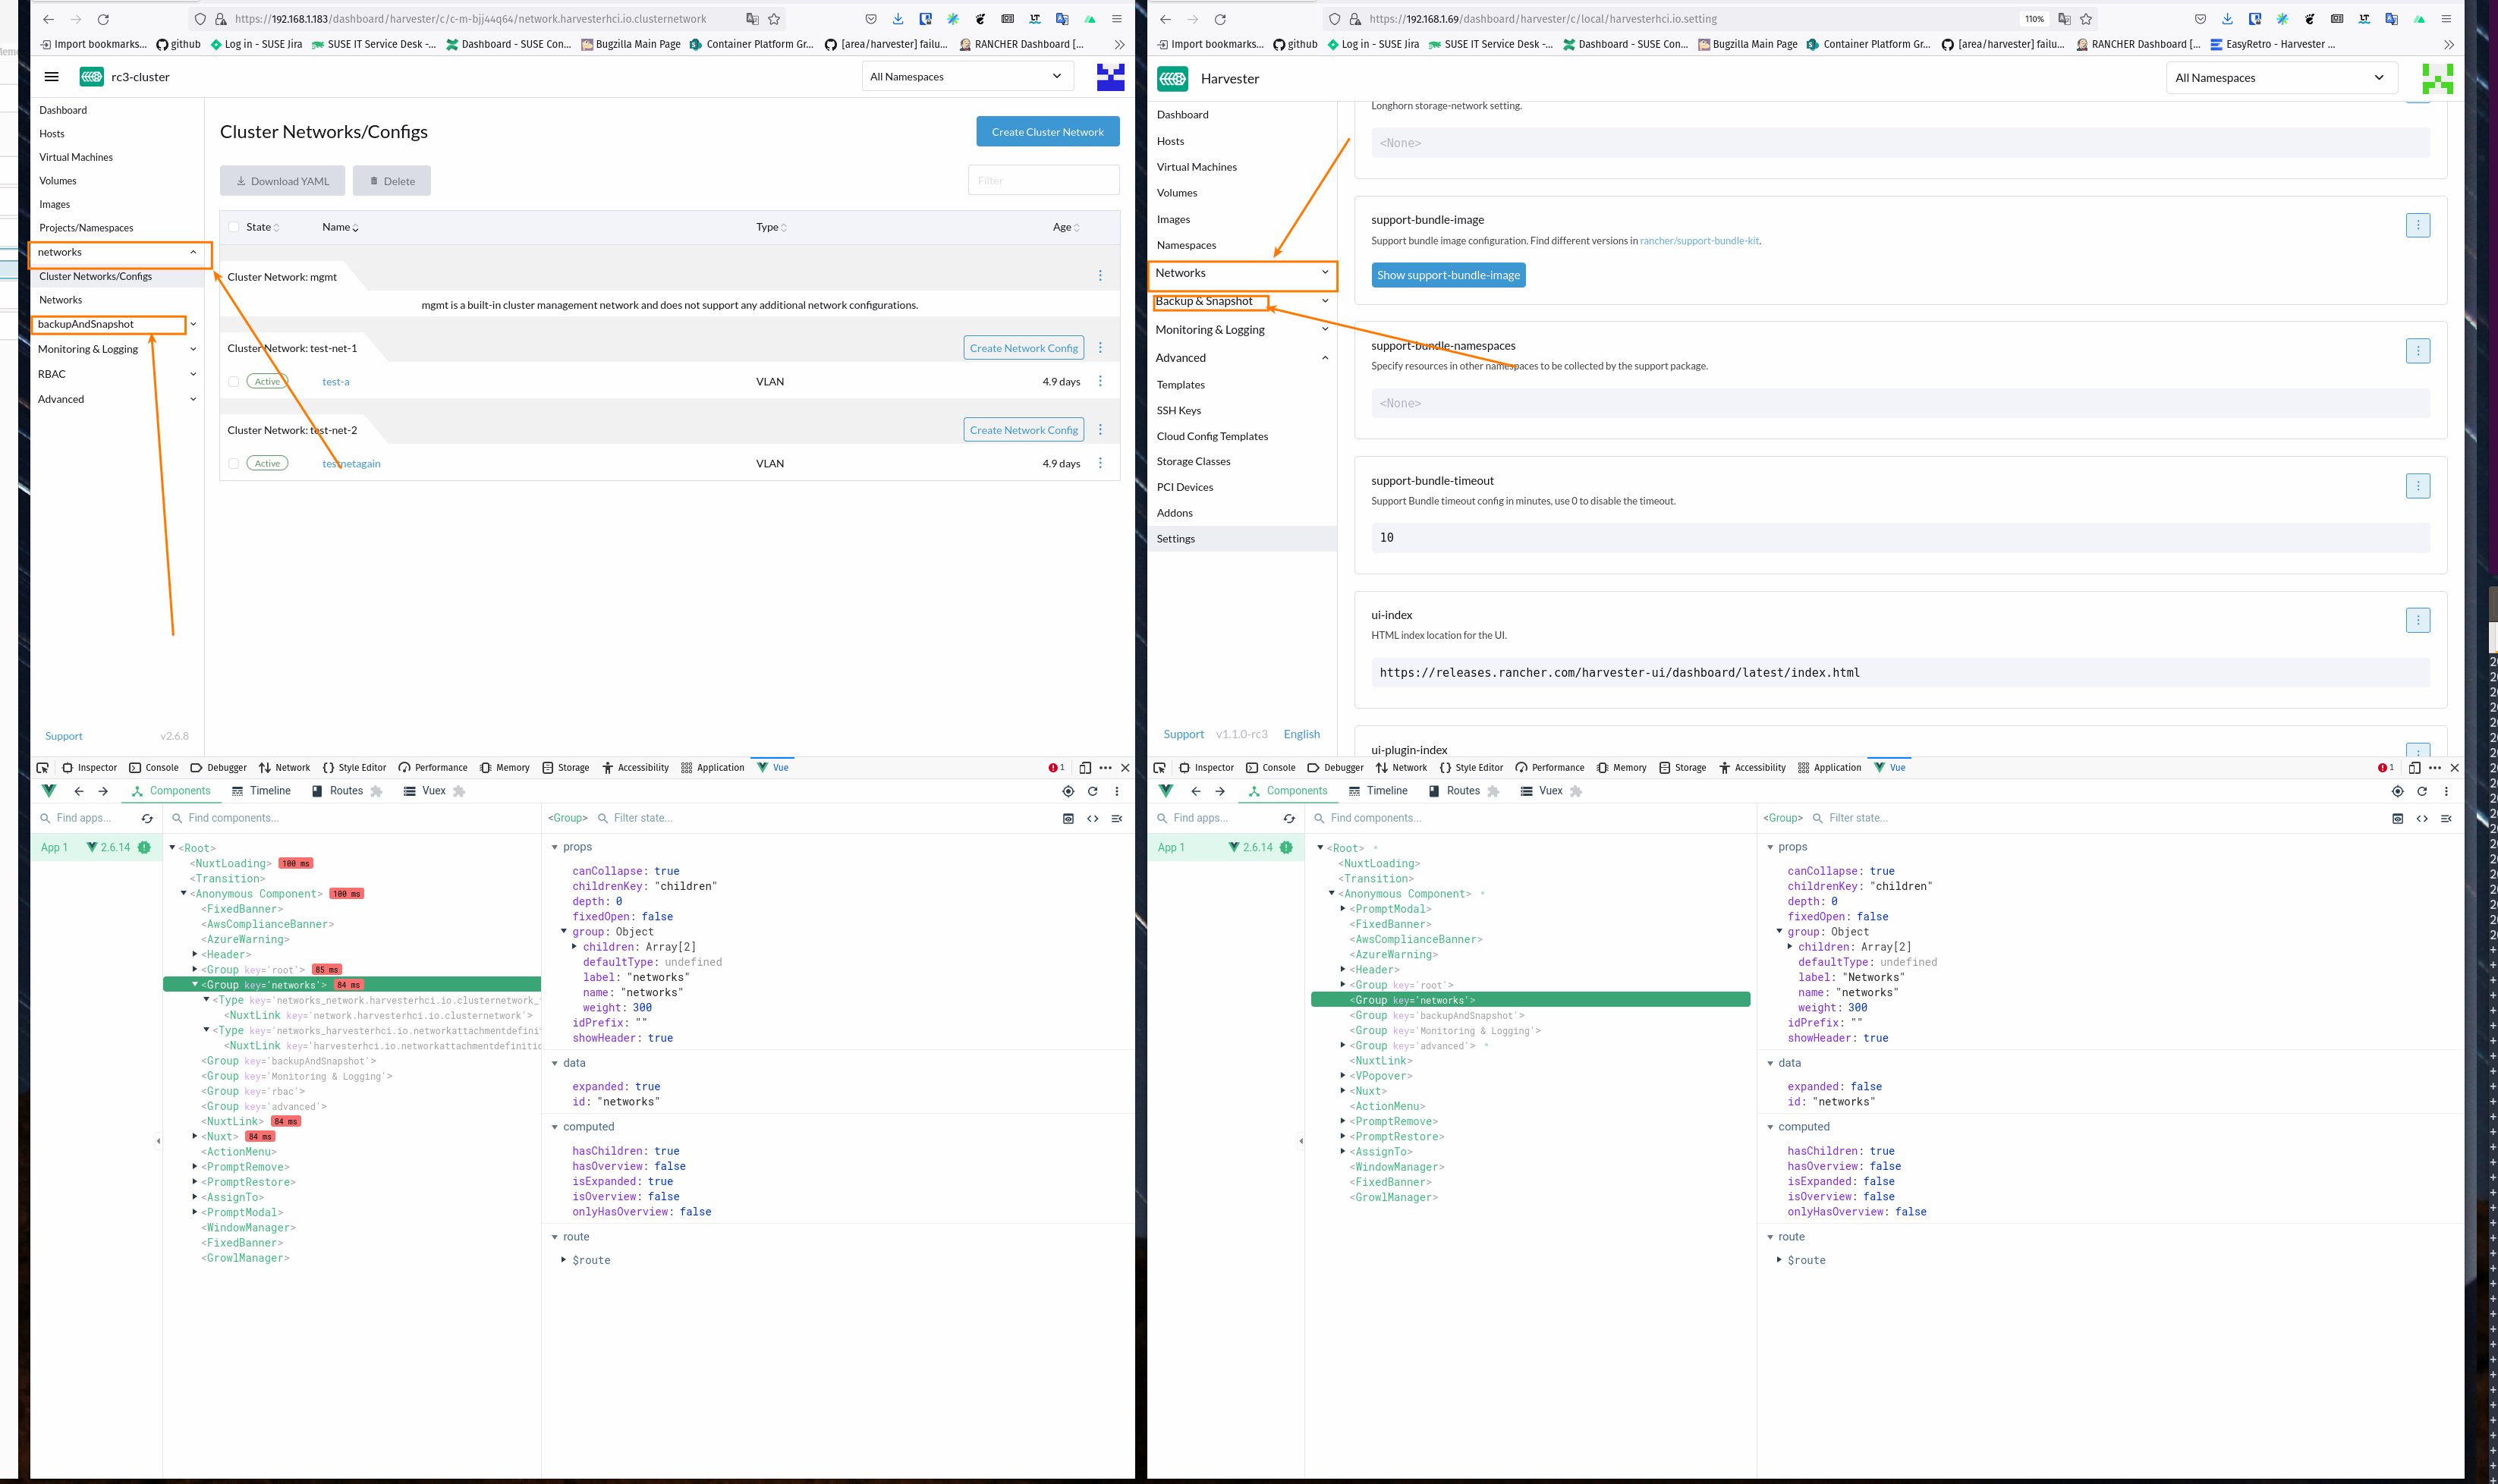Screen dimensions: 2498x1484
Task: Collapse the networks section in the left sidebar
Action: (193, 252)
